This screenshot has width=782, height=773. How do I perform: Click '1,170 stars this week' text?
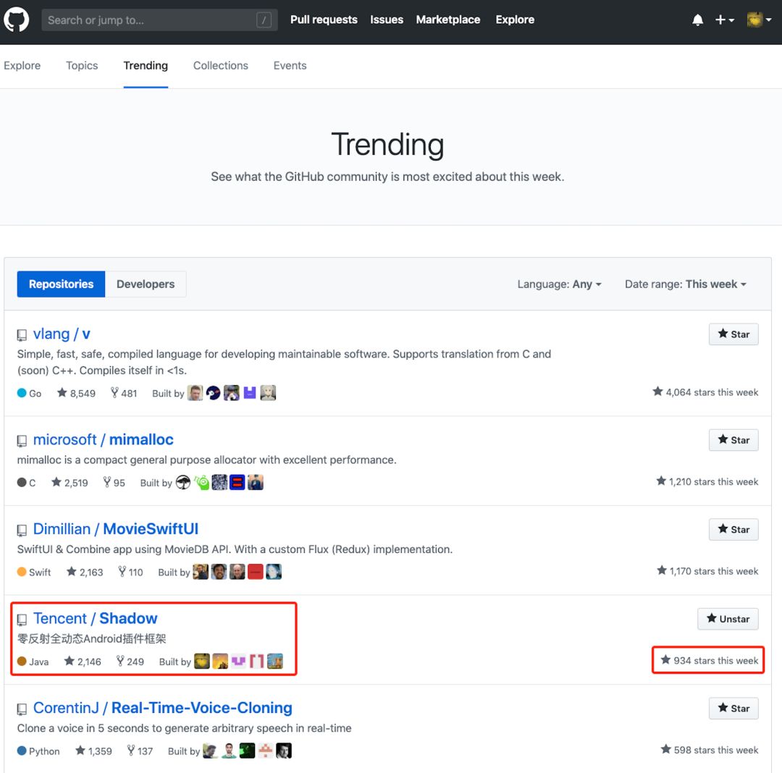coord(707,570)
